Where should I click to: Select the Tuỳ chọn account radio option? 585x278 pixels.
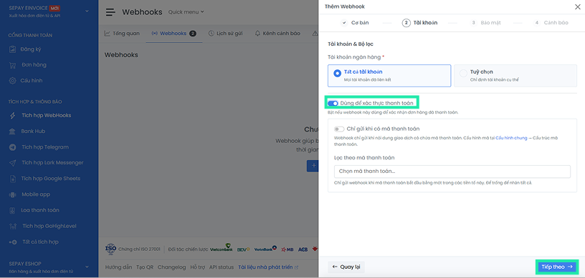[x=463, y=74]
